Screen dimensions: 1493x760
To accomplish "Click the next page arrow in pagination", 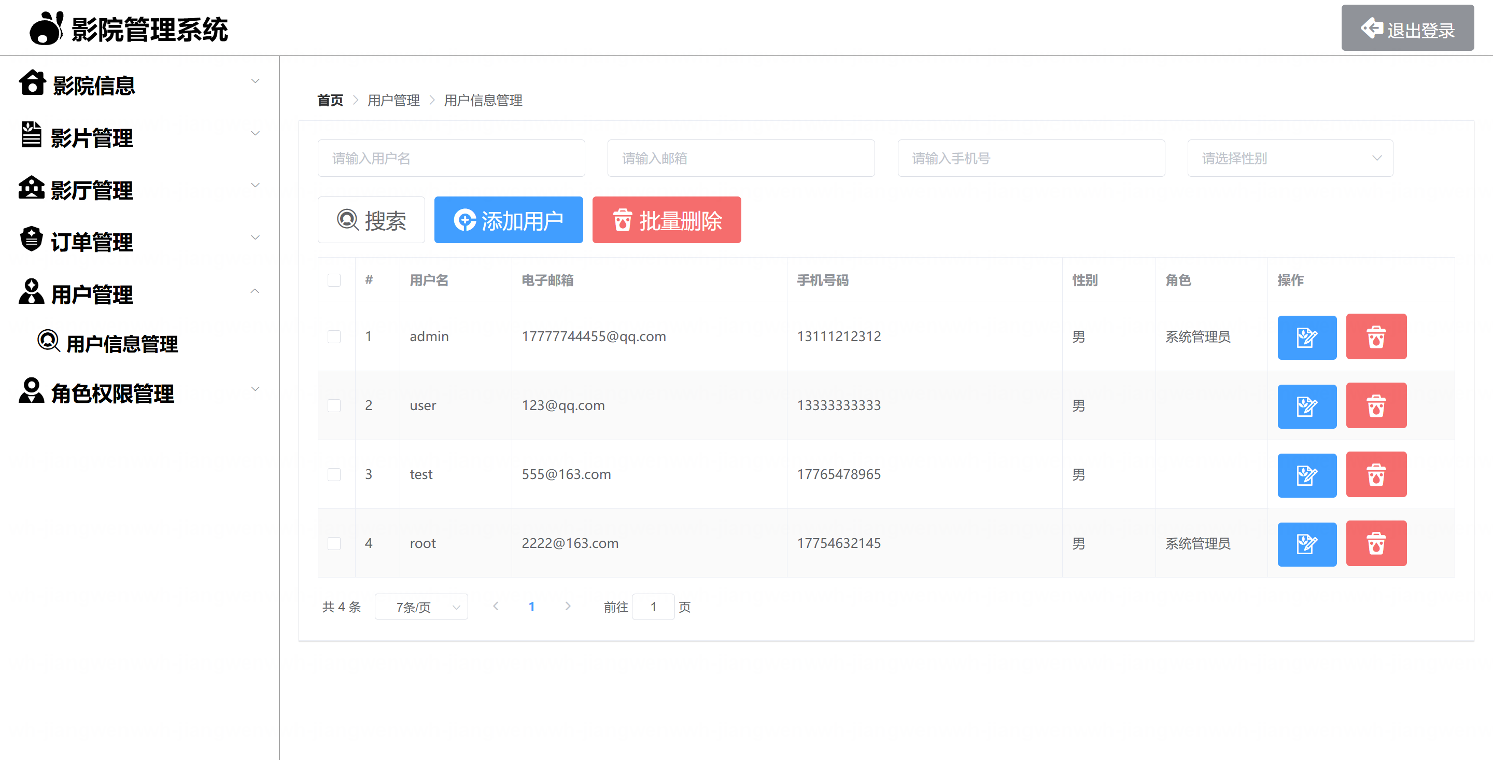I will point(568,607).
